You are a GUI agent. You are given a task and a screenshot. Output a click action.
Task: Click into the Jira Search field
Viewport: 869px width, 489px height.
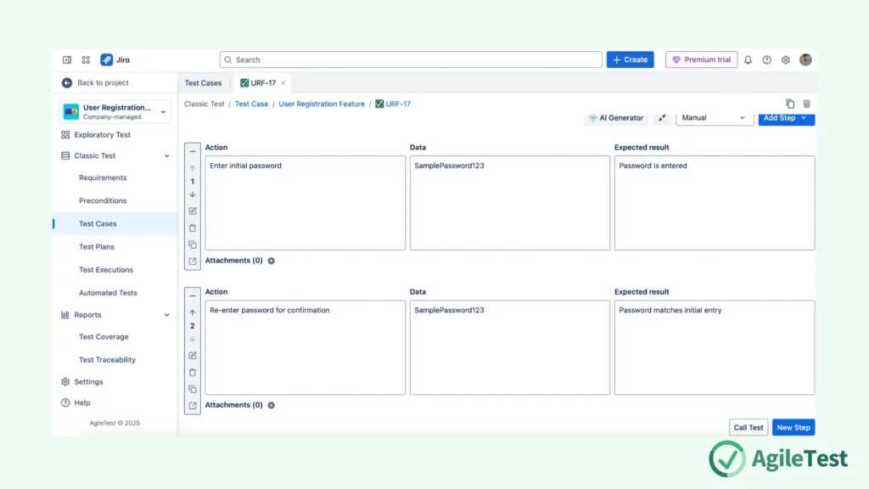click(x=411, y=60)
